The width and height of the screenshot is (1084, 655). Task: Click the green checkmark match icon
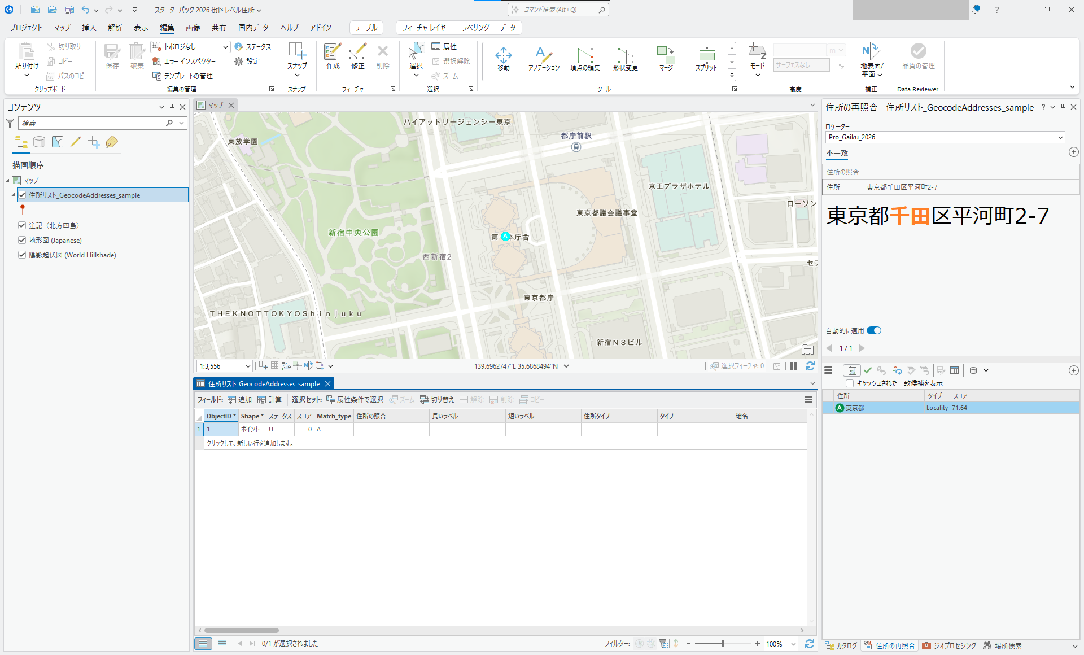tap(868, 370)
